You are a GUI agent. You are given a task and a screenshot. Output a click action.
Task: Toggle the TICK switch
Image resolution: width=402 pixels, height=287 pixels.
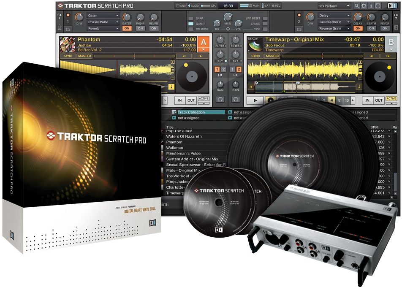coord(265,29)
